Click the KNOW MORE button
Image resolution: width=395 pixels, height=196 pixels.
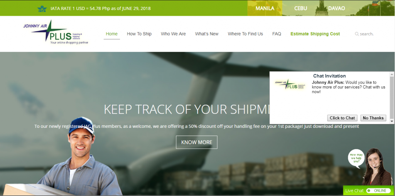point(196,142)
